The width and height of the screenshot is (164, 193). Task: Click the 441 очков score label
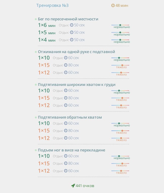click(85, 186)
